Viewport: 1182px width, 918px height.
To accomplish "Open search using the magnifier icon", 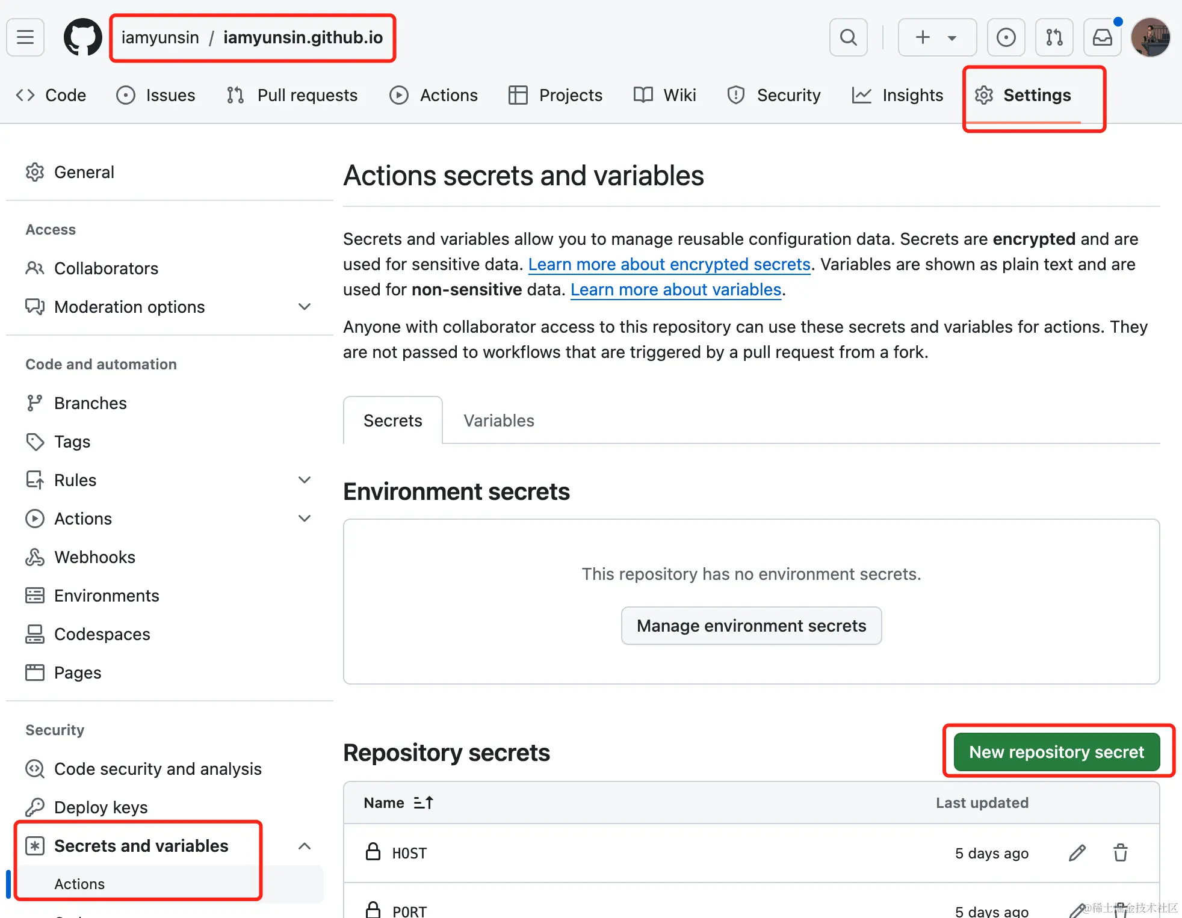I will coord(848,37).
